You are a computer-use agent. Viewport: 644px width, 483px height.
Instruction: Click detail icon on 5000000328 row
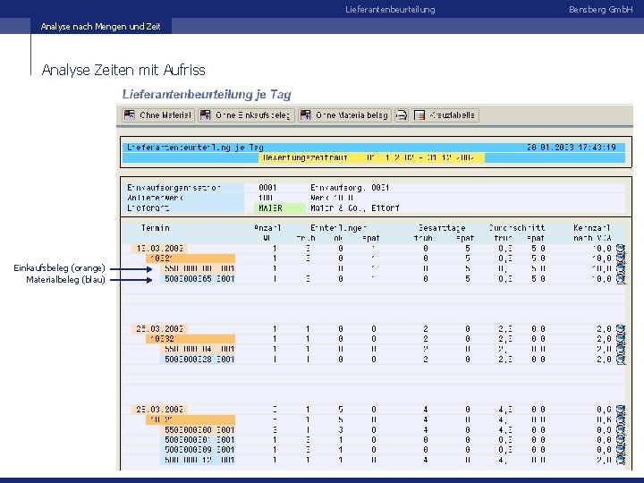(x=621, y=360)
